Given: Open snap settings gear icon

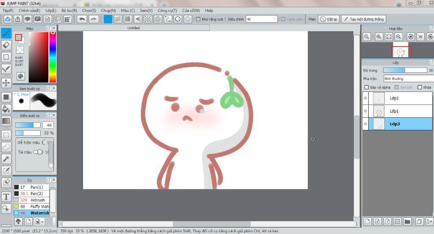Looking at the screenshot, I should click(x=188, y=19).
